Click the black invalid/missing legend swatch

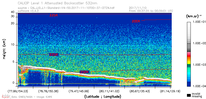tap(189, 95)
